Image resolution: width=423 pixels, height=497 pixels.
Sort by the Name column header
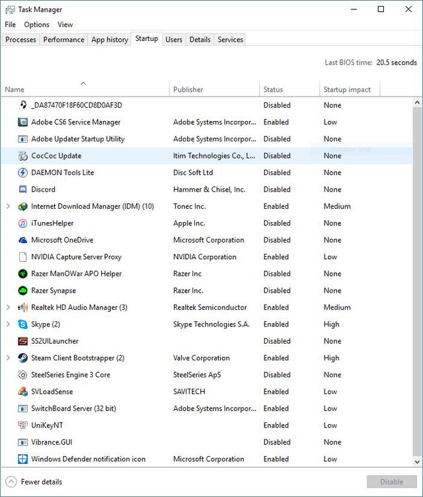[x=85, y=87]
